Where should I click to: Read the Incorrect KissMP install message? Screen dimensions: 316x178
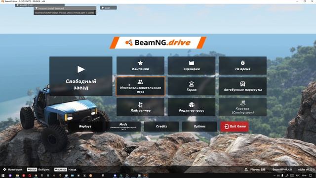(x=65, y=13)
